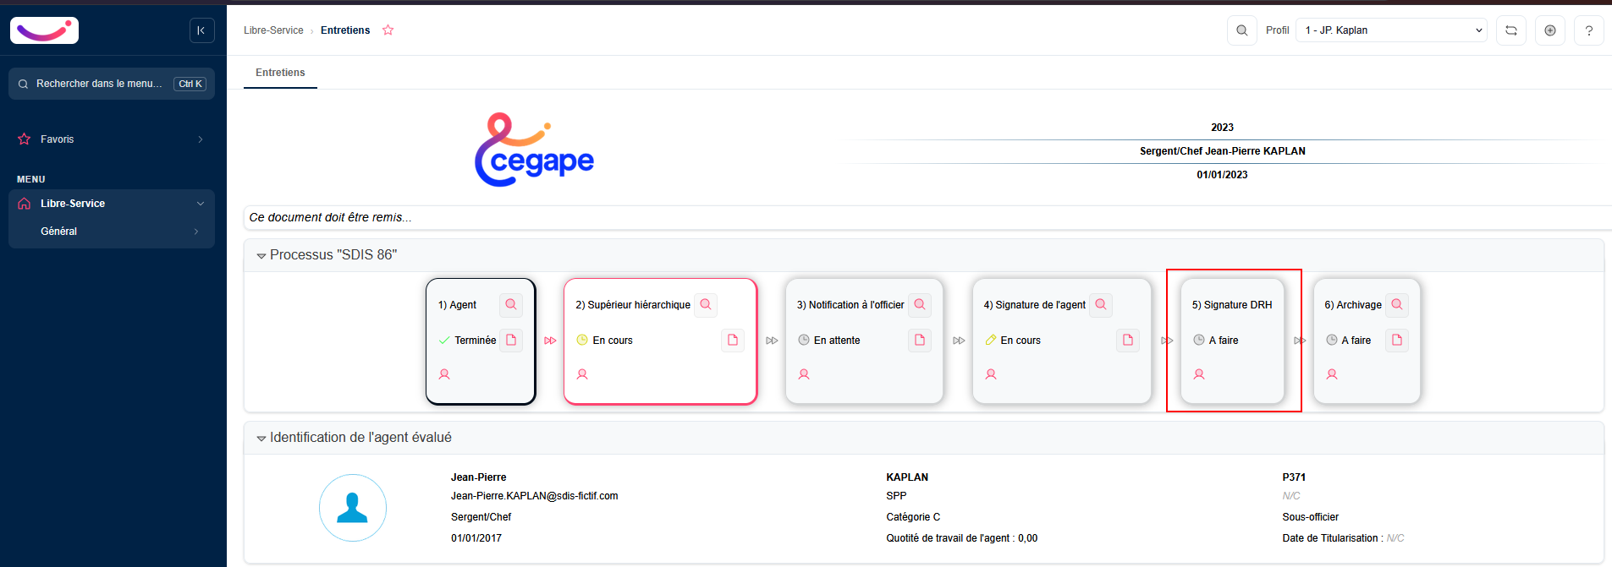The height and width of the screenshot is (567, 1612).
Task: Open document icon in 6) Archivage card
Action: (x=1397, y=341)
